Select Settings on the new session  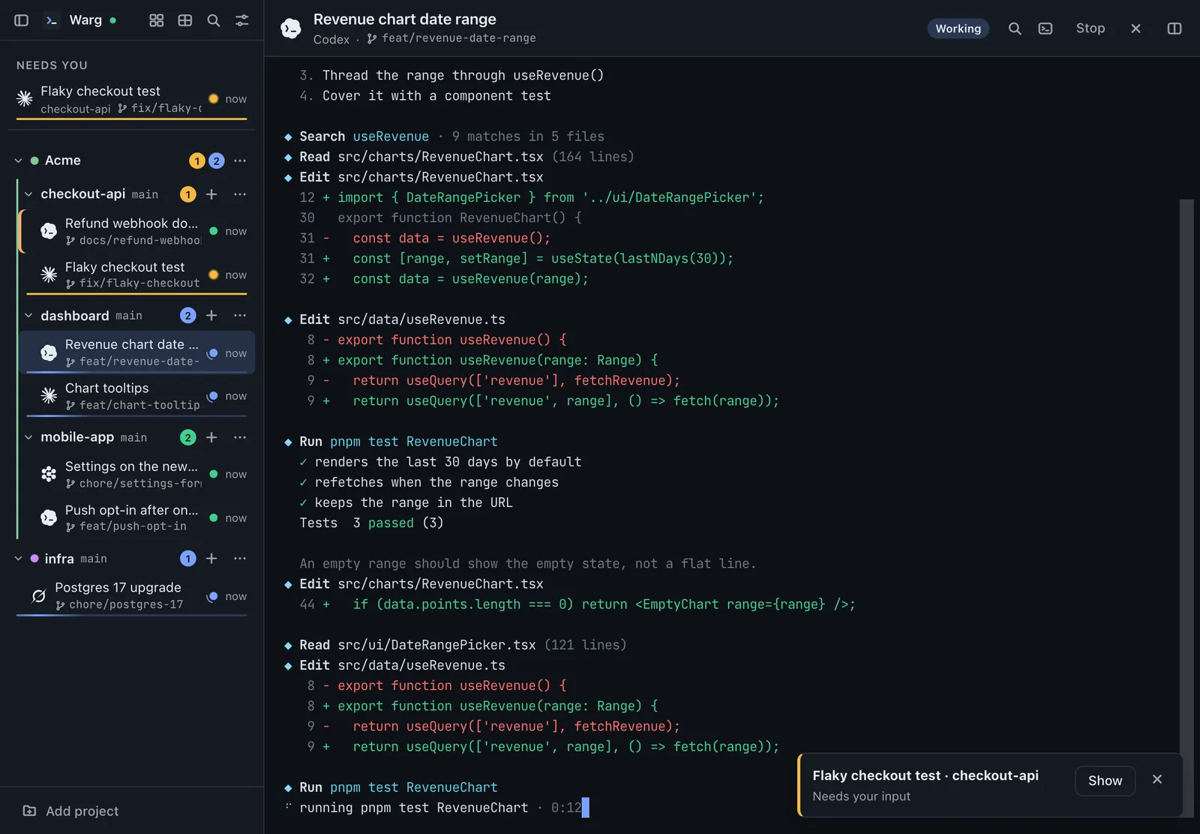(137, 474)
